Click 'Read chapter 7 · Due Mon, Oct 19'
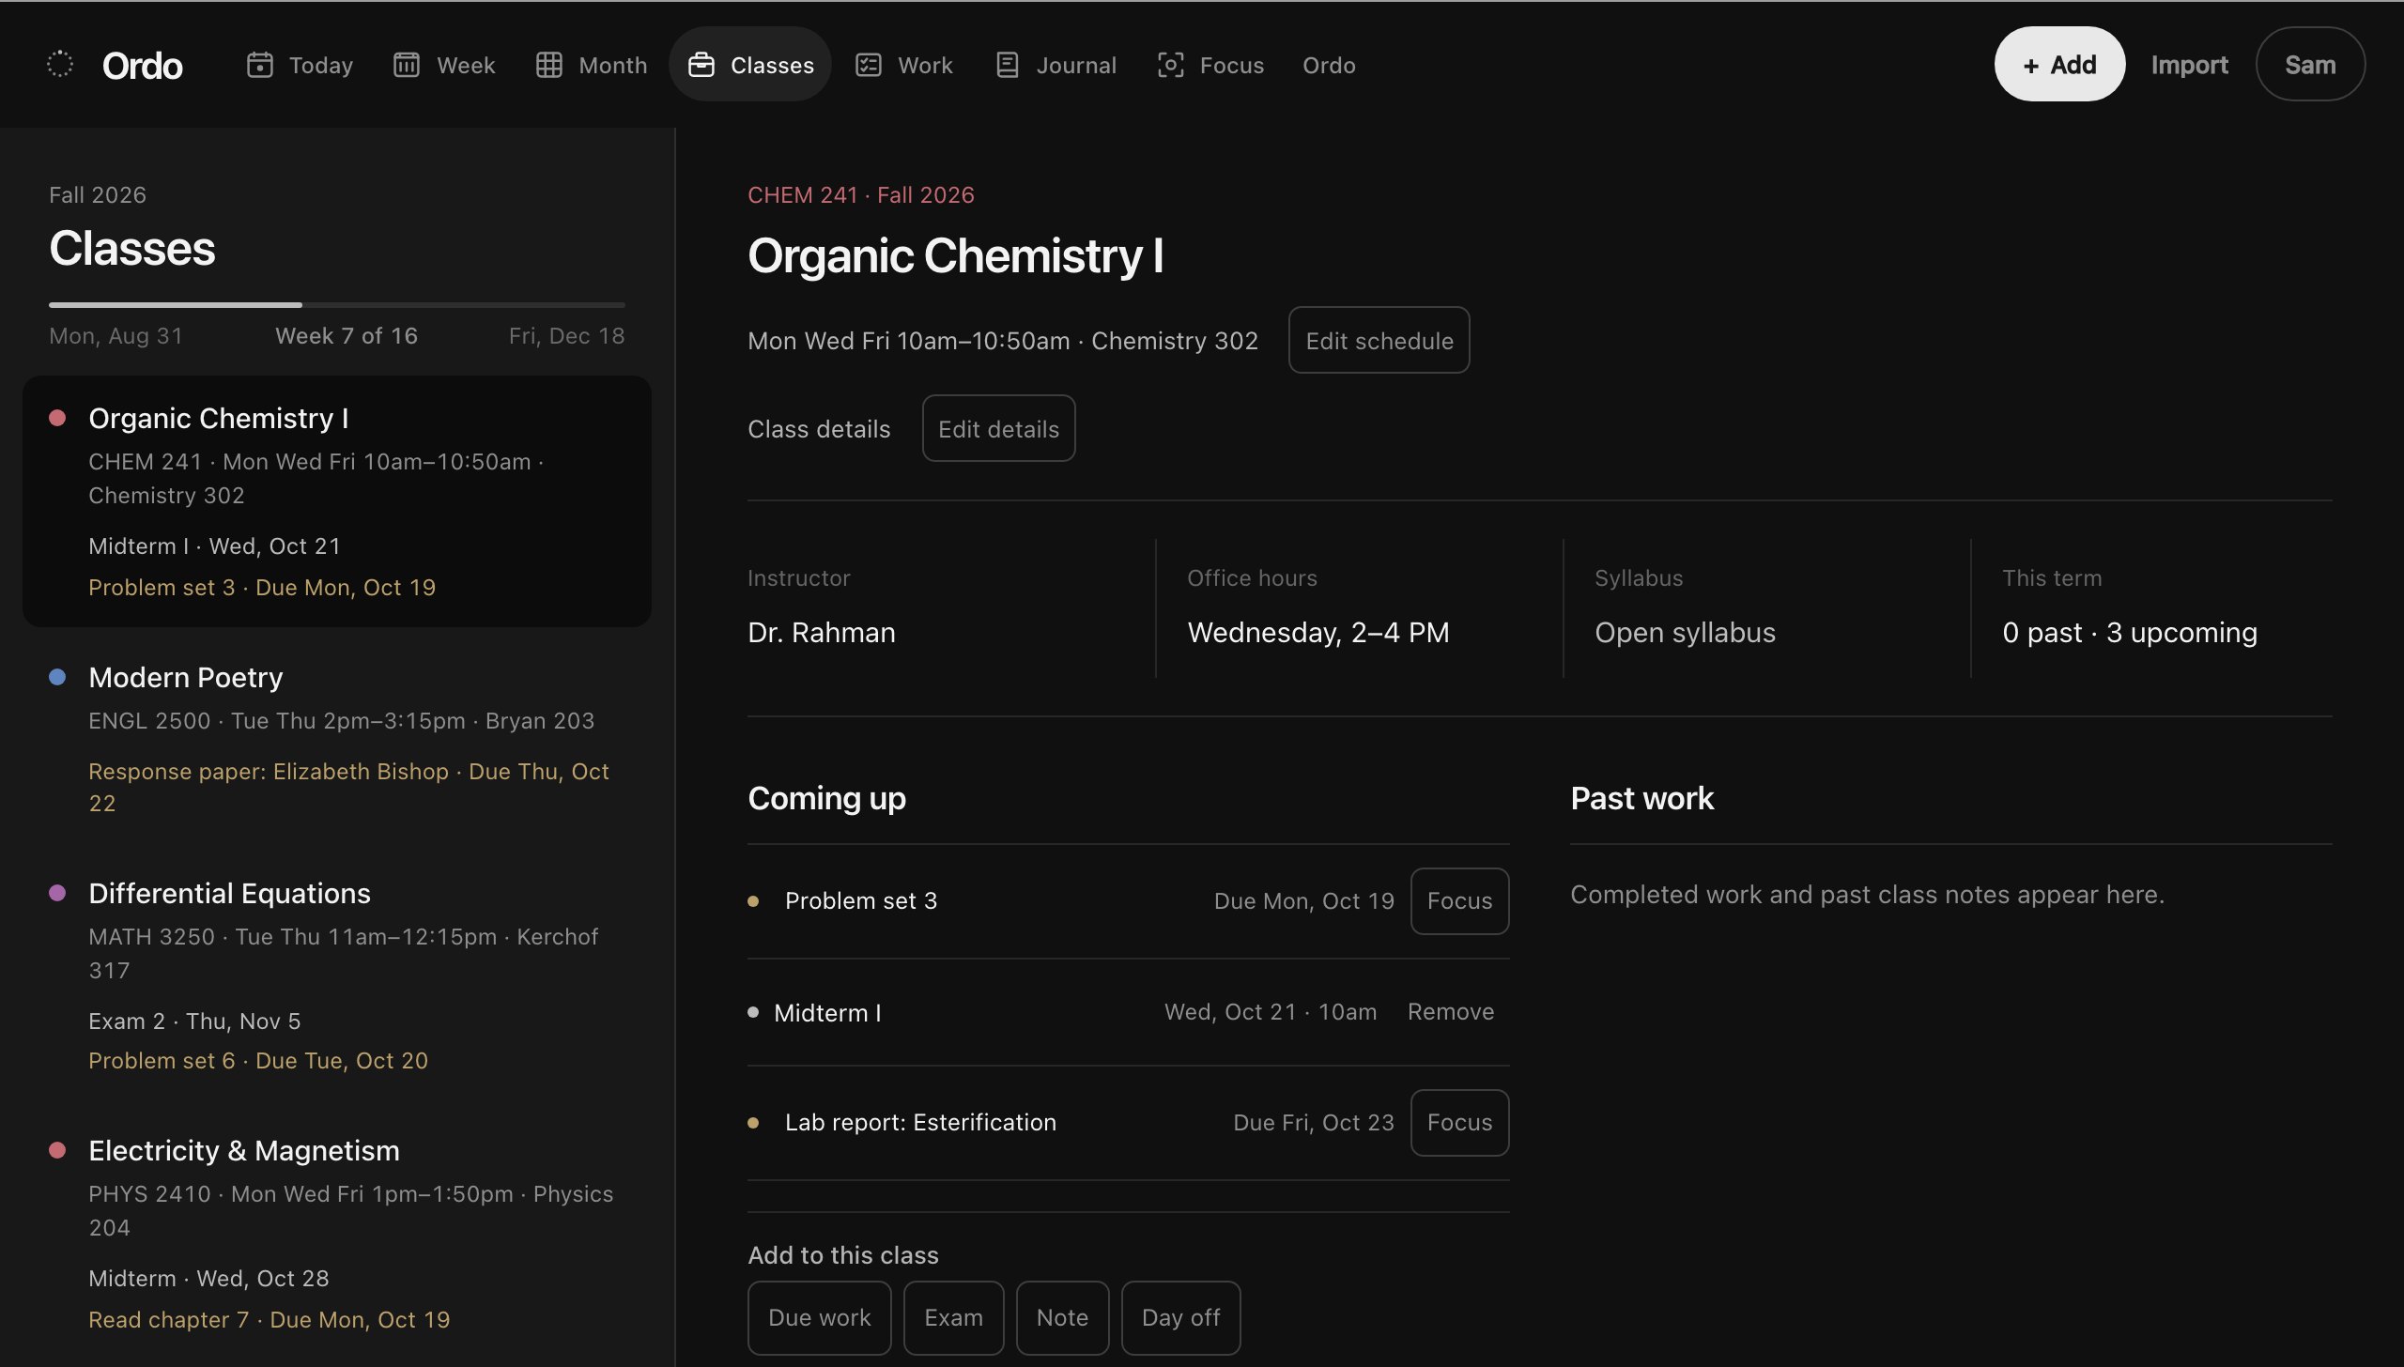The height and width of the screenshot is (1367, 2404). (270, 1319)
